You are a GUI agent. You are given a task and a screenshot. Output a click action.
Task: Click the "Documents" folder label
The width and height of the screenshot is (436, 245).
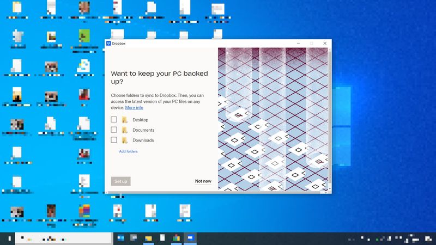[x=143, y=130]
